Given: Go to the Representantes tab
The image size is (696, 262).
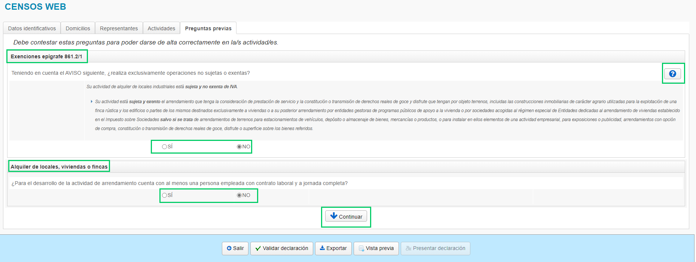Looking at the screenshot, I should click(x=119, y=28).
